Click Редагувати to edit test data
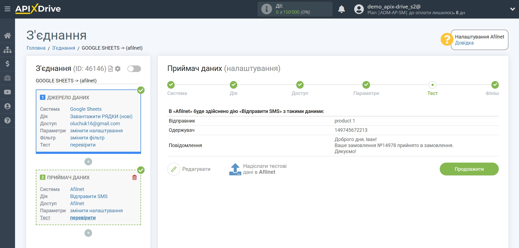The height and width of the screenshot is (248, 519). click(x=189, y=169)
